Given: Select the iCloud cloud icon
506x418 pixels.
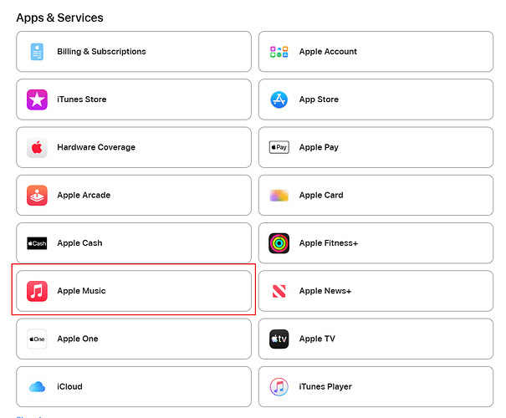Looking at the screenshot, I should click(37, 386).
